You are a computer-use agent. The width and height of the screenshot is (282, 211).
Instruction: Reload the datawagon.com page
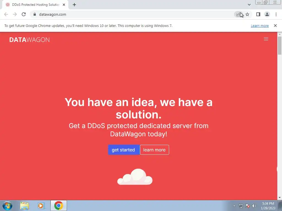pos(24,14)
